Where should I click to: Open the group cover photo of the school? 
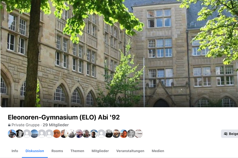tap(119, 53)
